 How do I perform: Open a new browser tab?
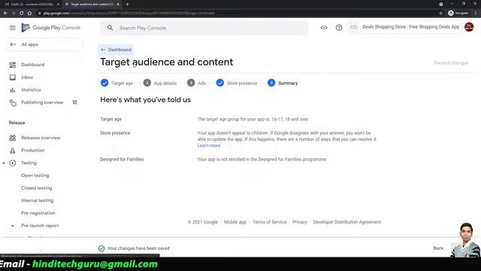point(127,5)
